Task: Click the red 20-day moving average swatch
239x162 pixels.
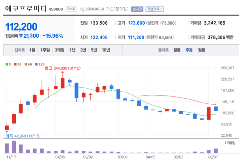Action: (x=15, y=64)
